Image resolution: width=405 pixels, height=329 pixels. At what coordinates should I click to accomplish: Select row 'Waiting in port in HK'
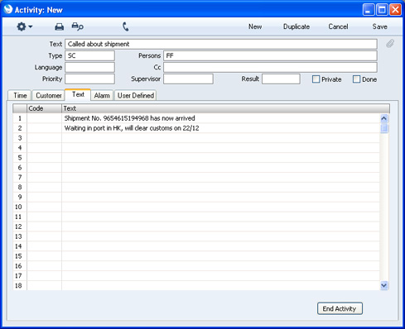[220, 128]
